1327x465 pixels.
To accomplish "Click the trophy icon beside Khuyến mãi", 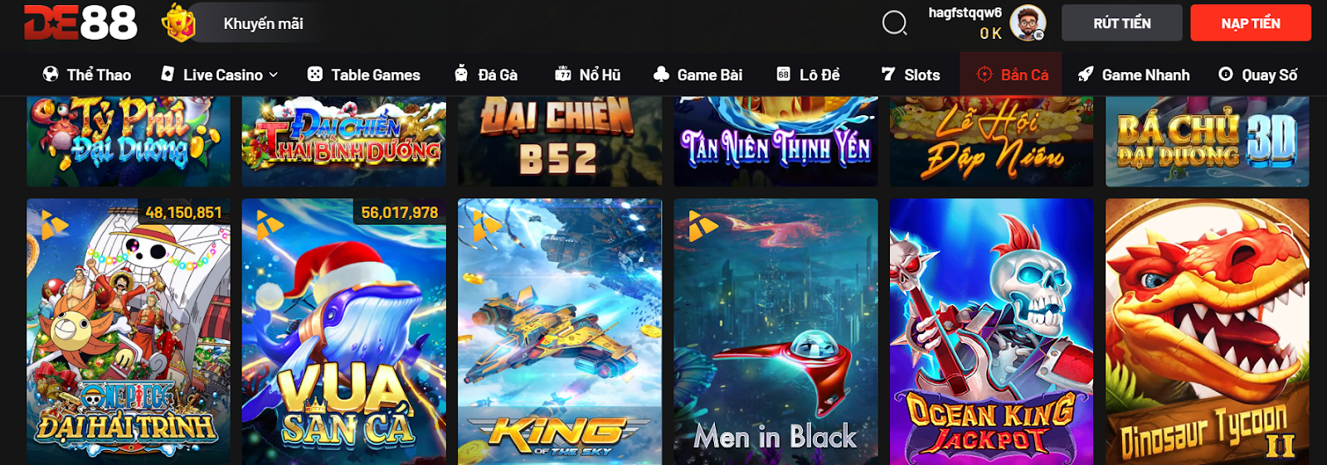I will (x=177, y=22).
